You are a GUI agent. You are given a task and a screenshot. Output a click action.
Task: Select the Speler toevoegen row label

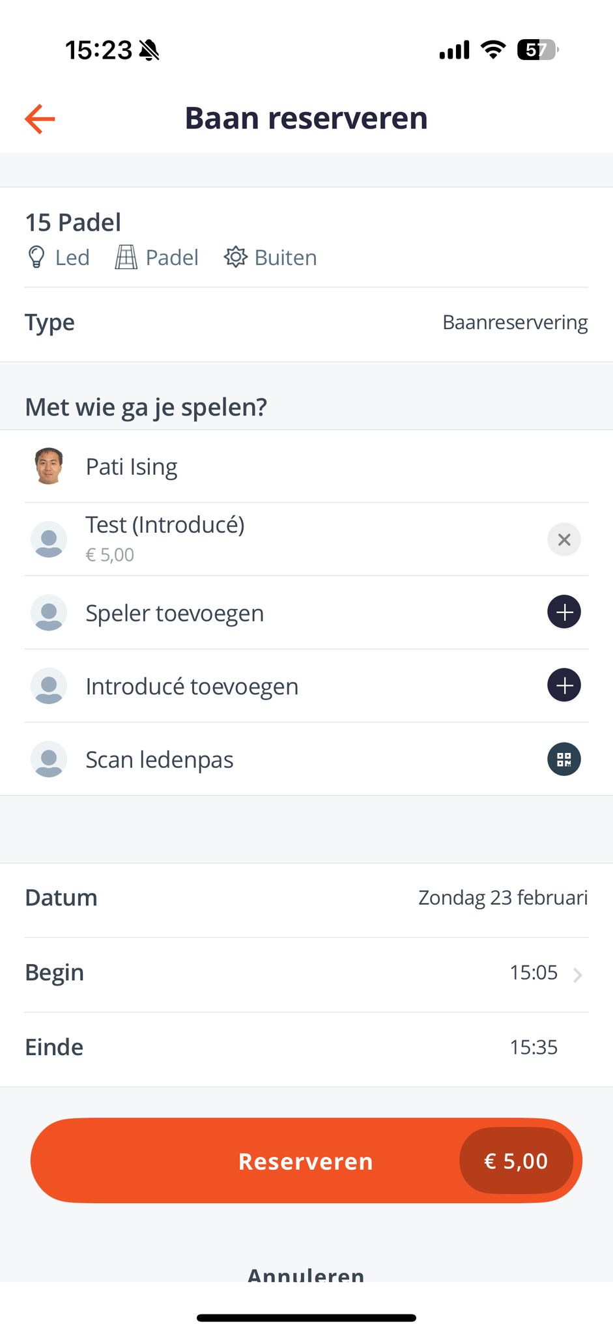click(175, 613)
